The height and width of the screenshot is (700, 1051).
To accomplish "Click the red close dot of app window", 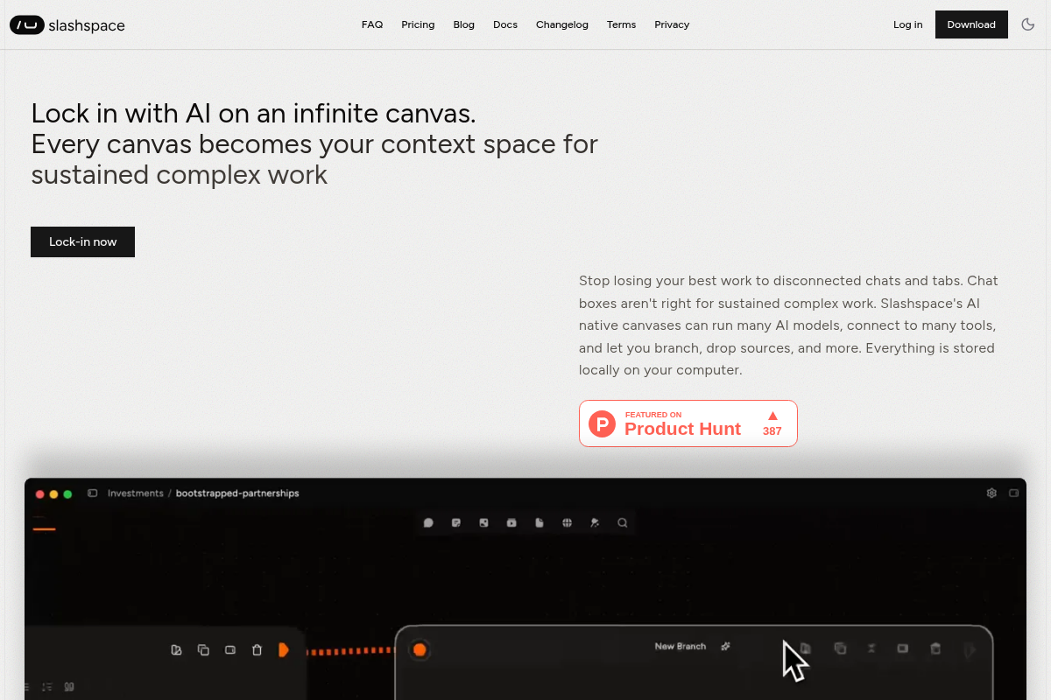I will [x=39, y=494].
